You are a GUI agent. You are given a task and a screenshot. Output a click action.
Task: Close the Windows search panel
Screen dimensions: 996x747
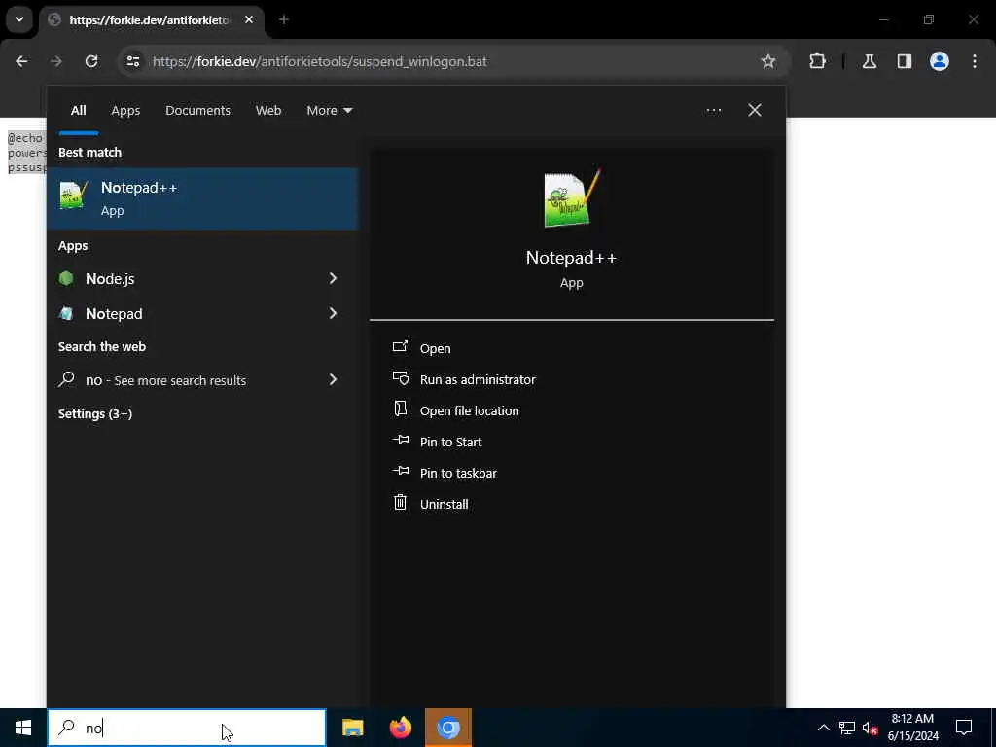tap(755, 111)
